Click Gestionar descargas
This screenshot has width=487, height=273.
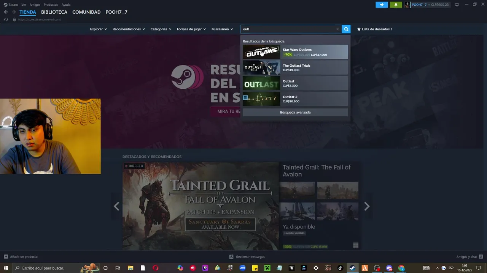point(250,257)
